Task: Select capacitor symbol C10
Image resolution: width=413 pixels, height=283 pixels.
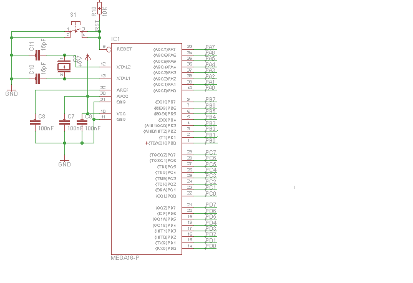Action: click(37, 79)
